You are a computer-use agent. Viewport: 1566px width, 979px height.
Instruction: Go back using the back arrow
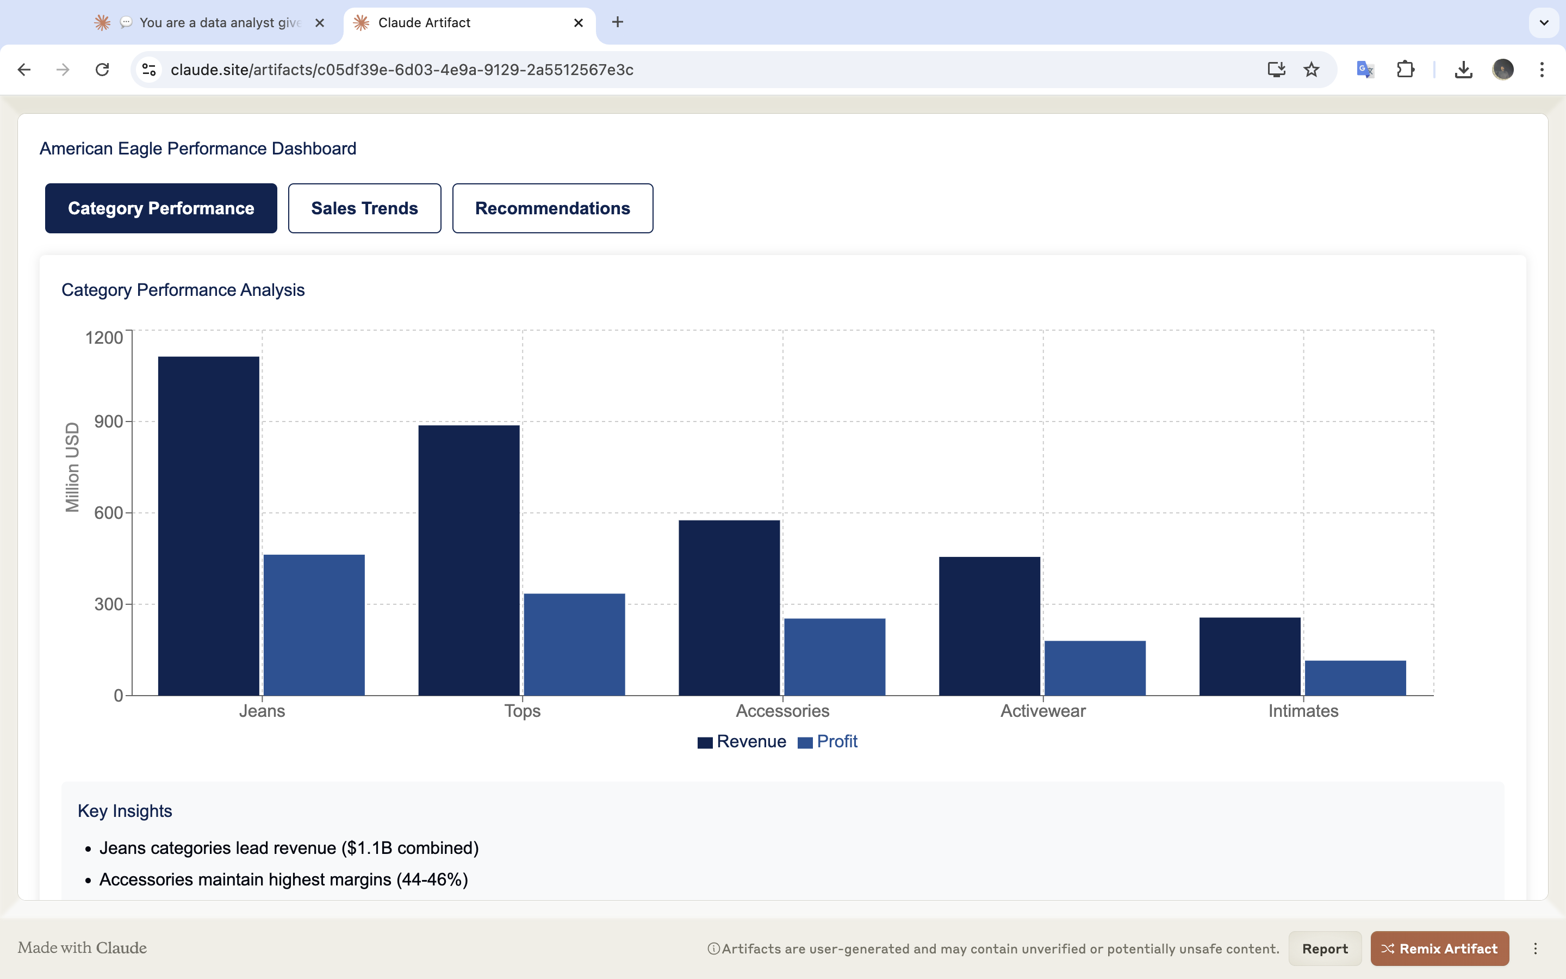[x=24, y=69]
